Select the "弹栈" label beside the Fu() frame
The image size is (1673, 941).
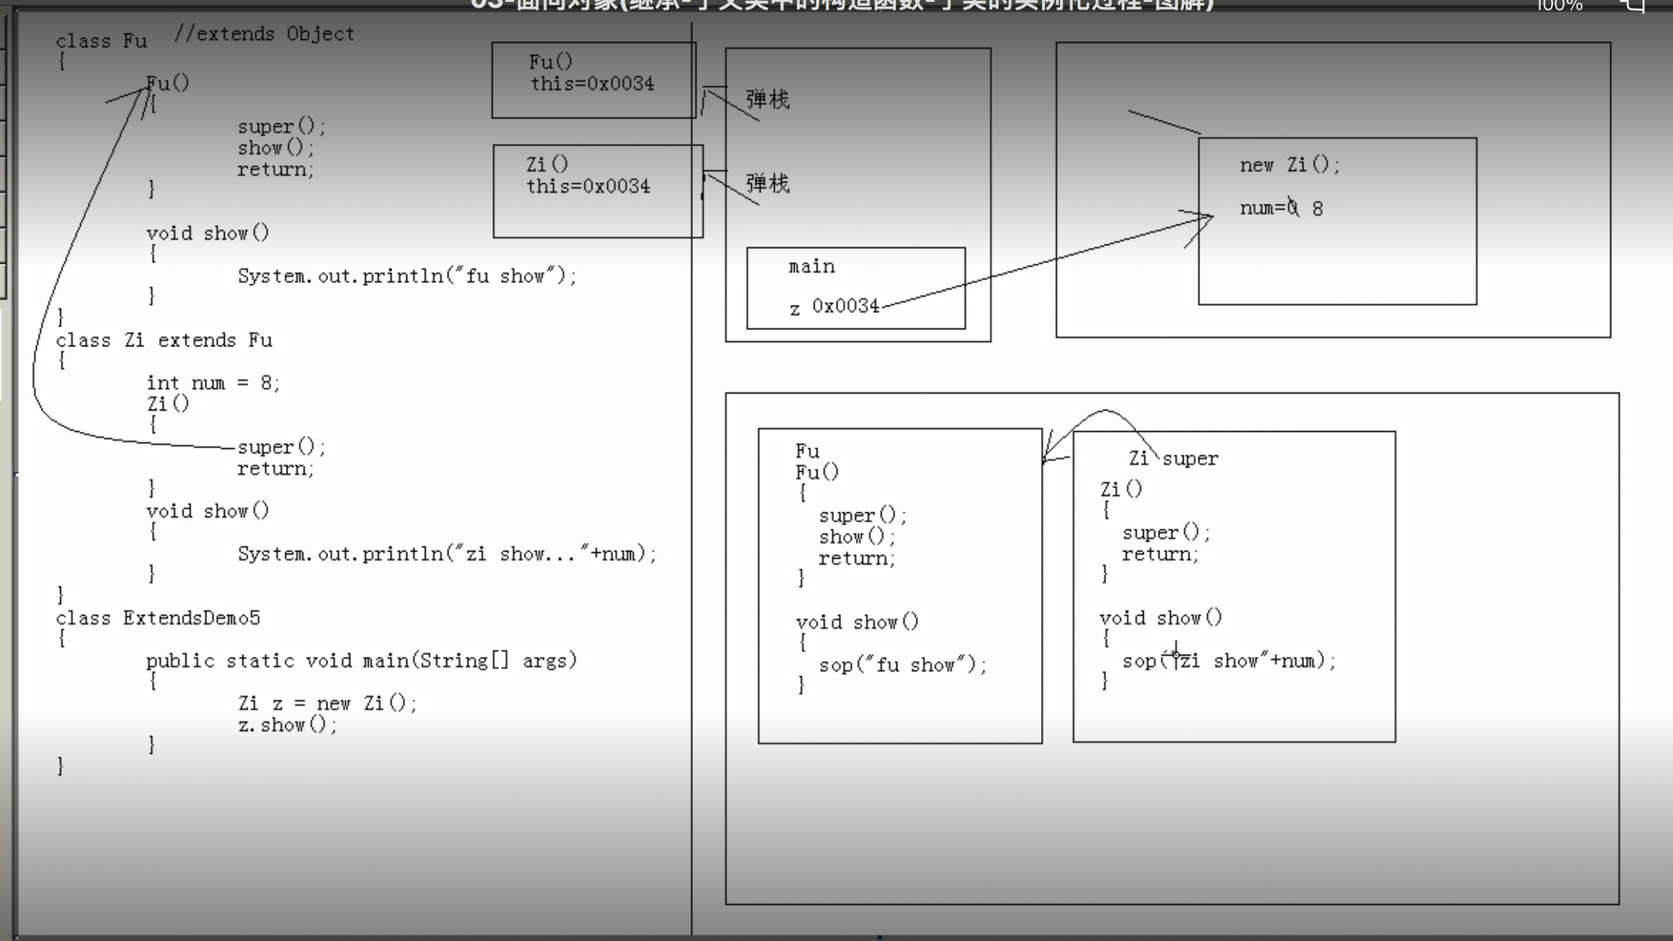768,99
